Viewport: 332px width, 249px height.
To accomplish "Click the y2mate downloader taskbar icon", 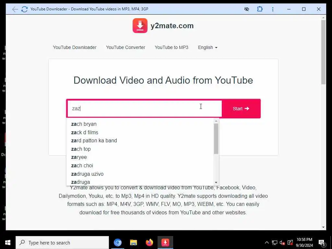I will pos(165,243).
